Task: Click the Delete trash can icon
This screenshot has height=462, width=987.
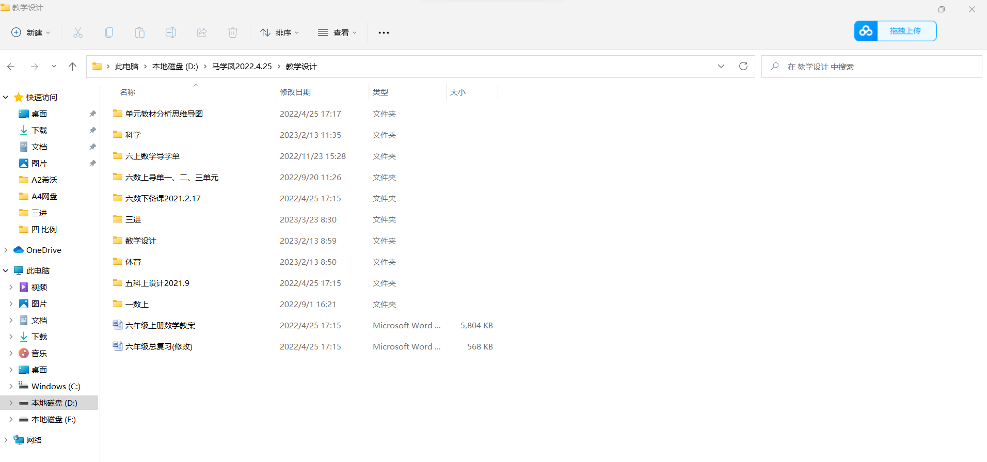Action: coord(233,33)
